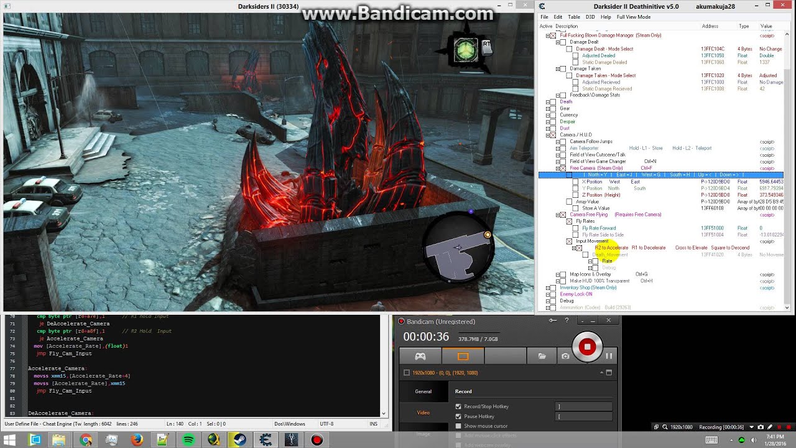Deactivate the Free Camera script checkbox
This screenshot has width=796, height=448.
click(x=563, y=168)
